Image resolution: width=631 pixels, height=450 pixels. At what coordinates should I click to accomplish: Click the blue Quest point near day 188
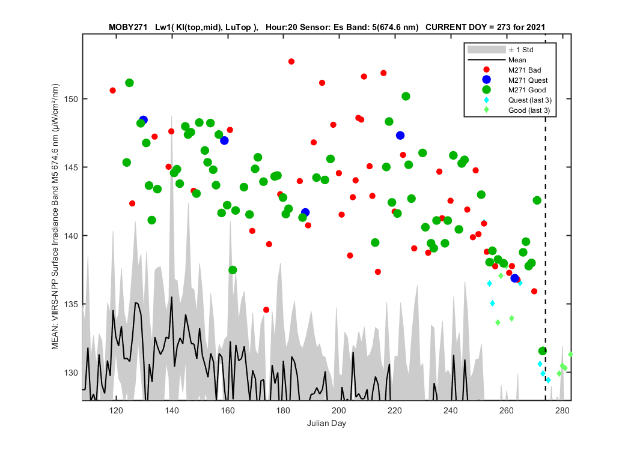(x=305, y=212)
